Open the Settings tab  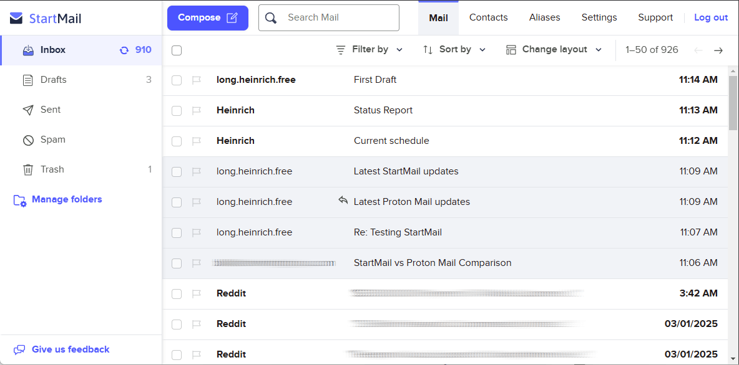click(x=599, y=17)
